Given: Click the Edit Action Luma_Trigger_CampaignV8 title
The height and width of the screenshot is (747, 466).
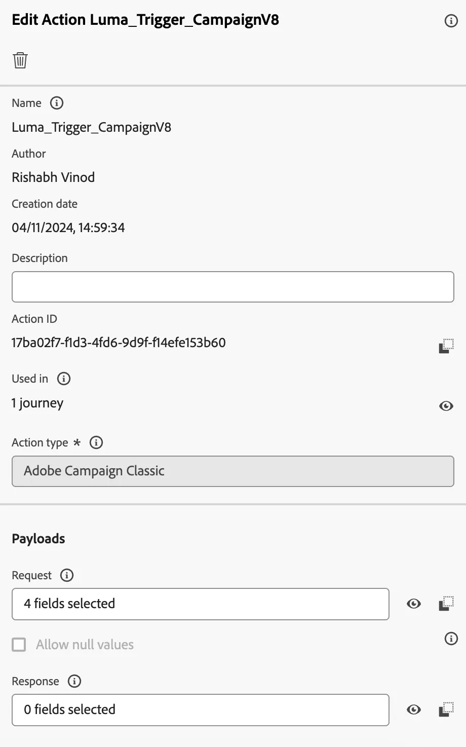Looking at the screenshot, I should click(145, 20).
